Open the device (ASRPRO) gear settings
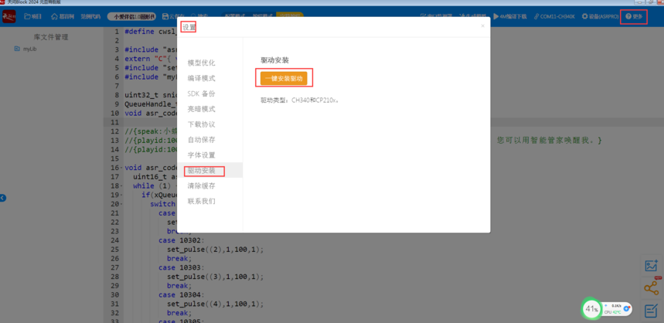 [x=600, y=16]
